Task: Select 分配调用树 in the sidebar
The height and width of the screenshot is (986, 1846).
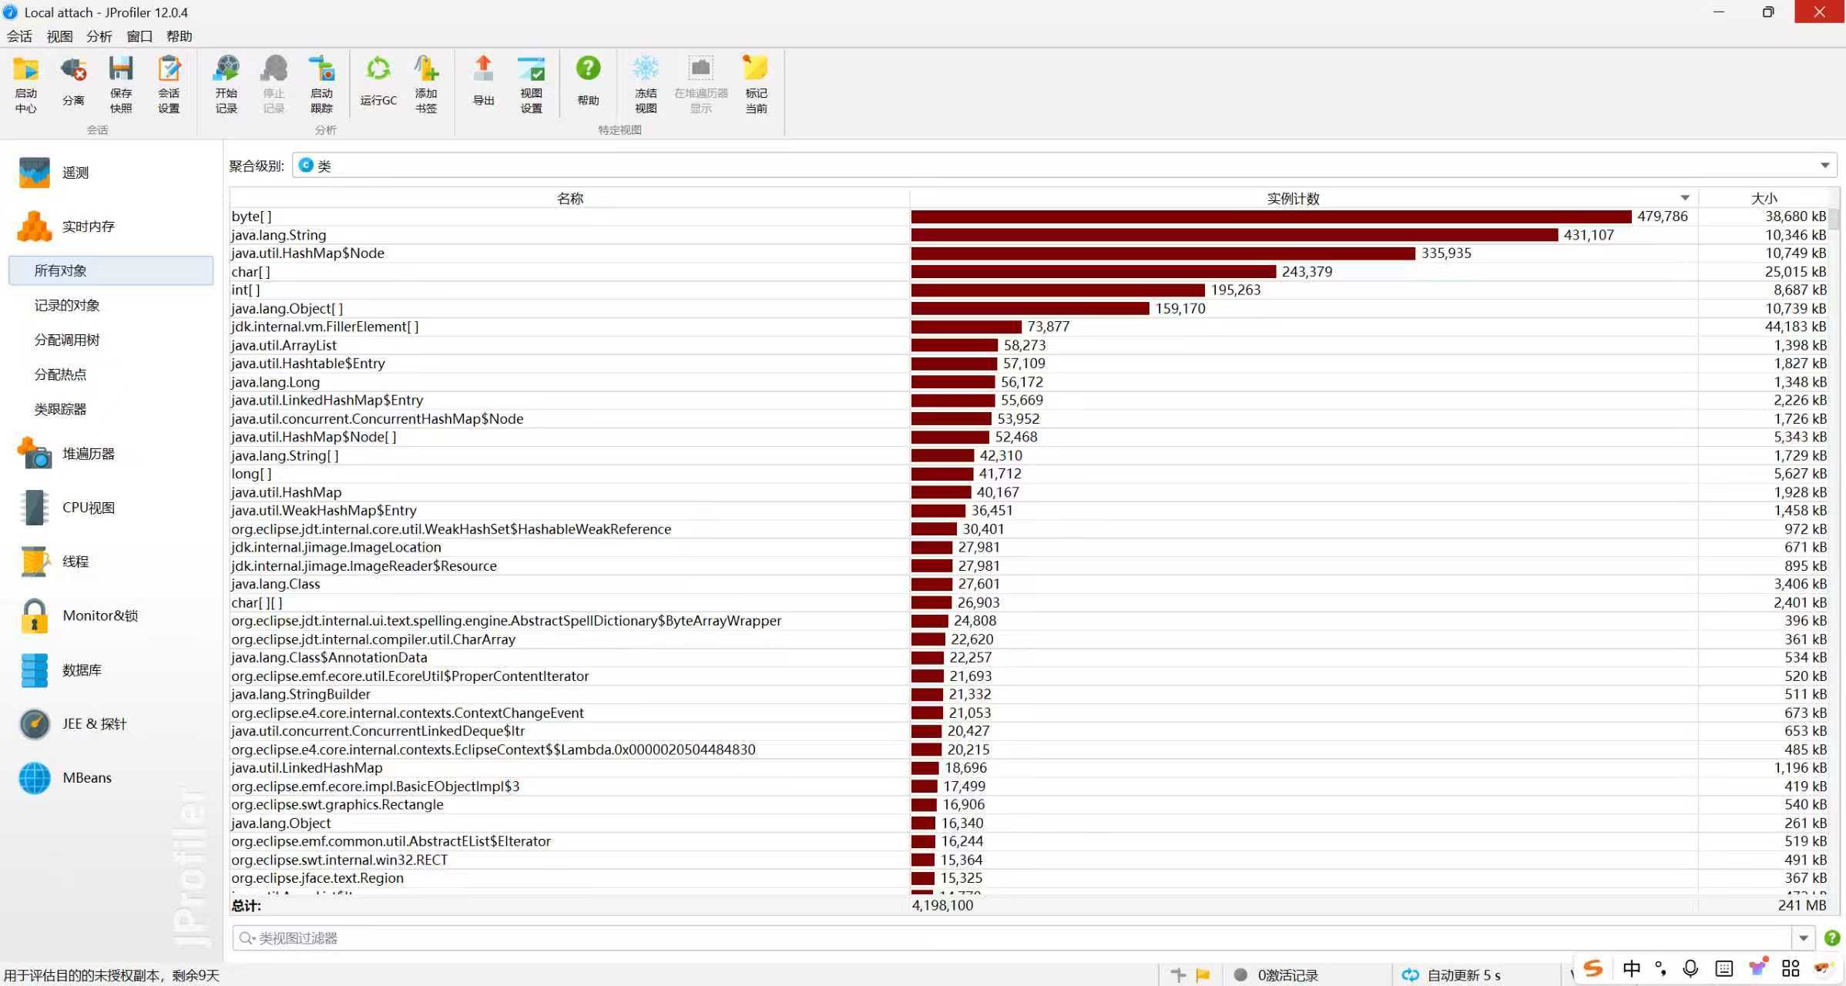Action: [67, 340]
